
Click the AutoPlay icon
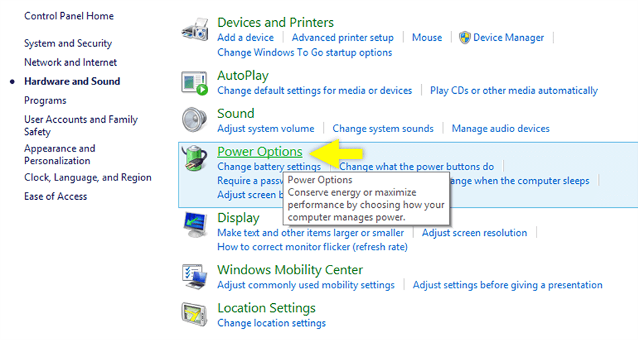pyautogui.click(x=195, y=83)
